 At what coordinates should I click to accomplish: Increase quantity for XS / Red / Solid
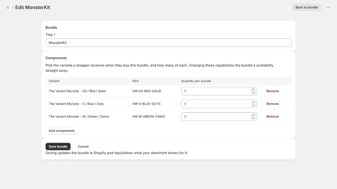point(254,89)
